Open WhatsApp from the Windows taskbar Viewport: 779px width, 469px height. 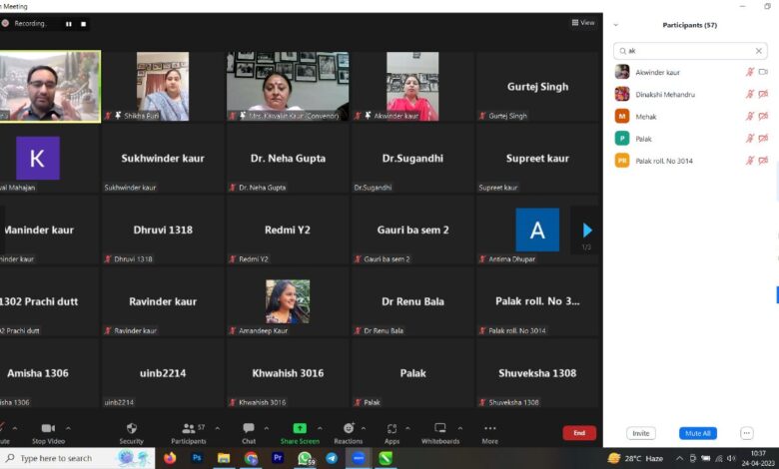[x=305, y=458]
